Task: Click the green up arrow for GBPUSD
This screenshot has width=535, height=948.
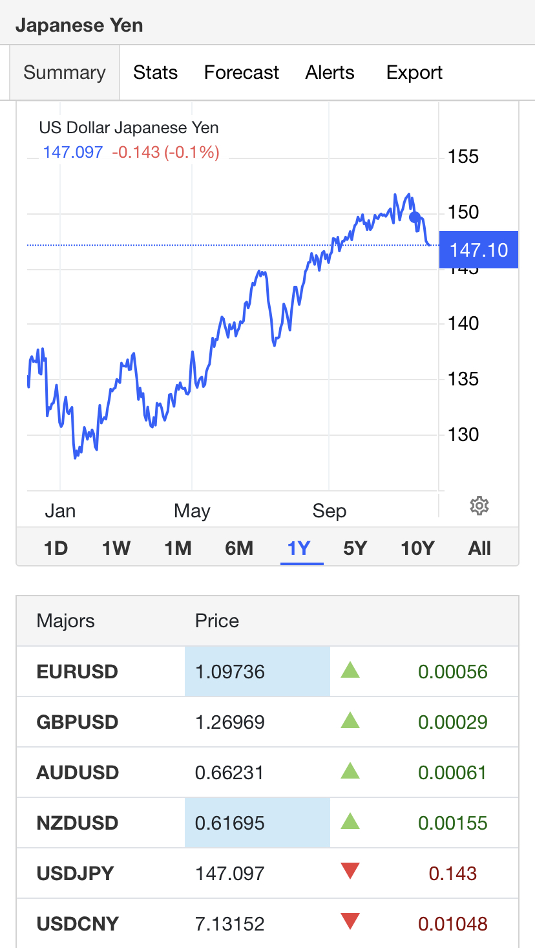Action: pyautogui.click(x=350, y=720)
